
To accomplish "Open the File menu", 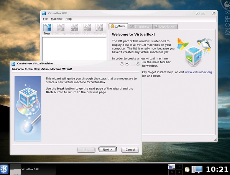I will (x=45, y=19).
